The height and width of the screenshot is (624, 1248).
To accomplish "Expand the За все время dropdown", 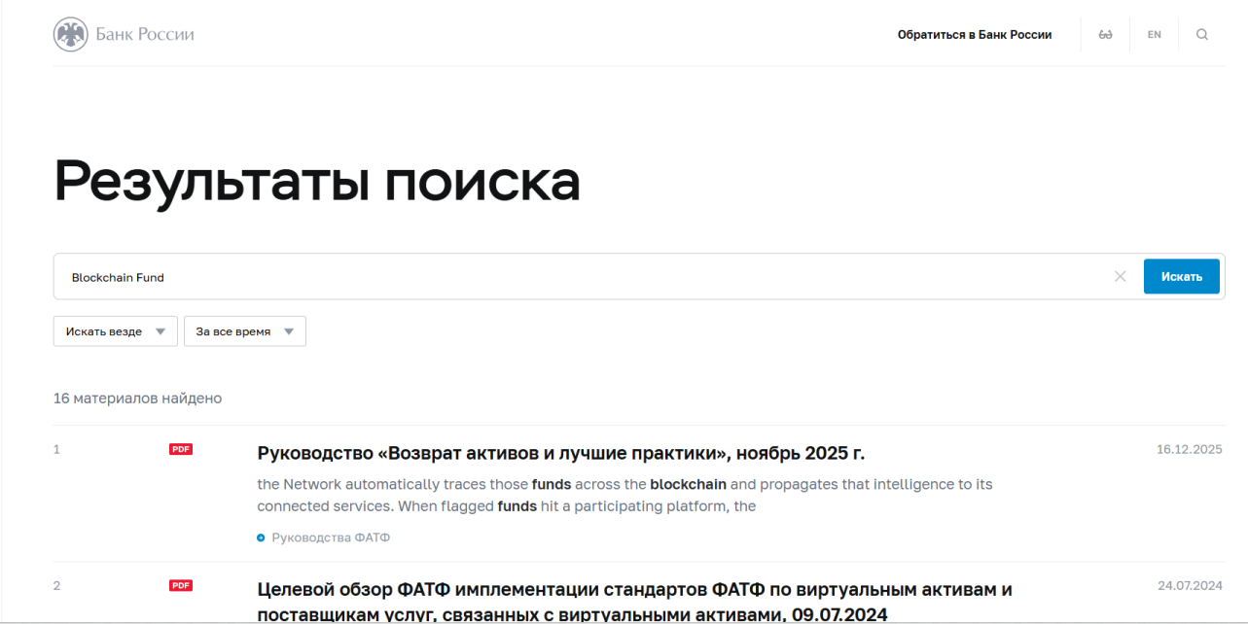I will [x=245, y=331].
